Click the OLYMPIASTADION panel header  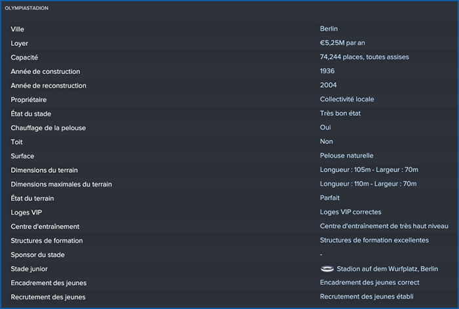tap(27, 9)
